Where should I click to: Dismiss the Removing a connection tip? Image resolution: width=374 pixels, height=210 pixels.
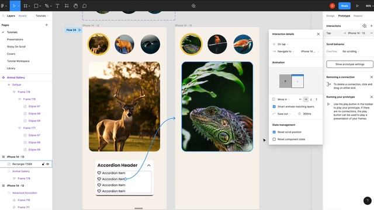pos(372,77)
